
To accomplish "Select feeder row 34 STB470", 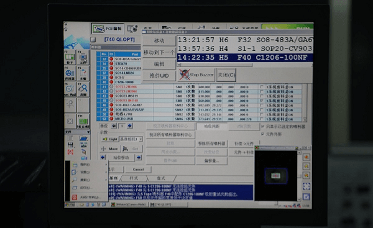I will click(x=119, y=63).
